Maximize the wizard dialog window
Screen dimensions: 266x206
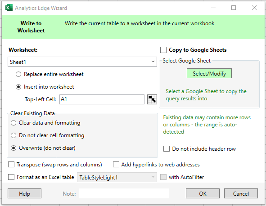234,8
